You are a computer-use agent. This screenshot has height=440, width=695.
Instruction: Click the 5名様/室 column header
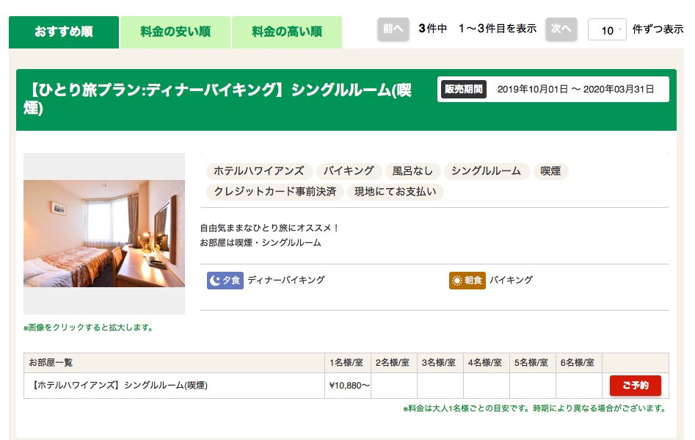533,363
